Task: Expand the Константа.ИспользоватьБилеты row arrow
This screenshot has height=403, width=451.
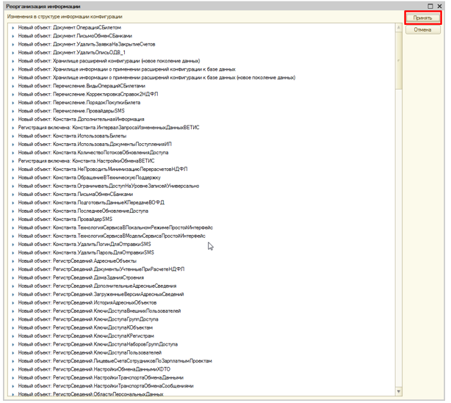Action: click(x=14, y=135)
